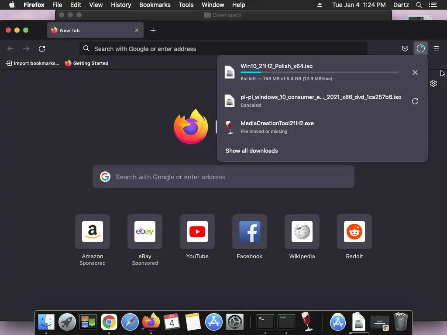Open System Preferences from the Dock
This screenshot has width=447, height=335.
click(234, 322)
